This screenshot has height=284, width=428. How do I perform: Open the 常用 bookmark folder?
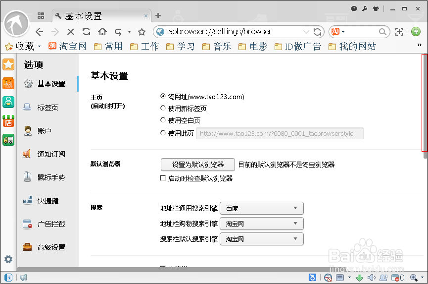[108, 46]
